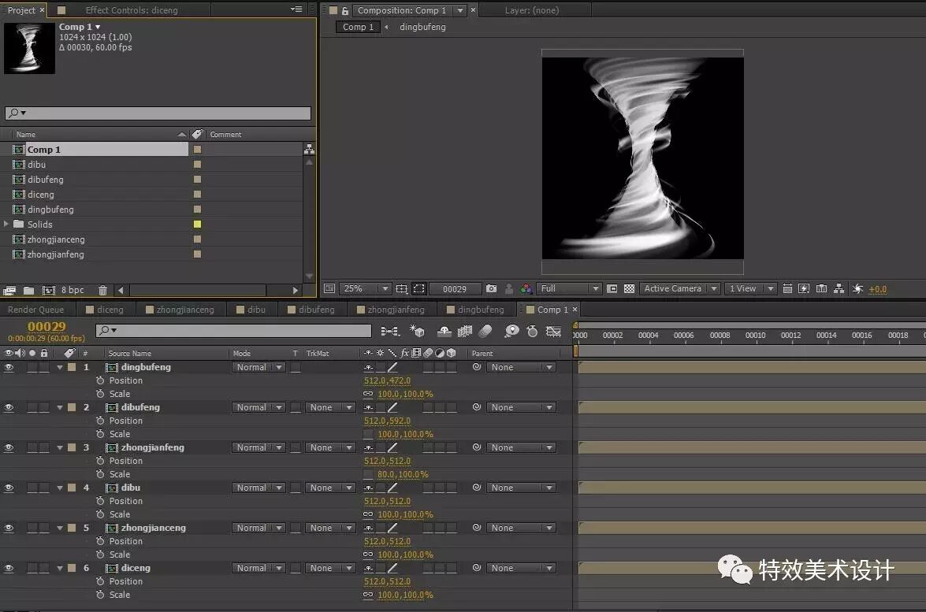Open resolution Full dropdown
Viewport: 926px width, 612px height.
point(569,288)
